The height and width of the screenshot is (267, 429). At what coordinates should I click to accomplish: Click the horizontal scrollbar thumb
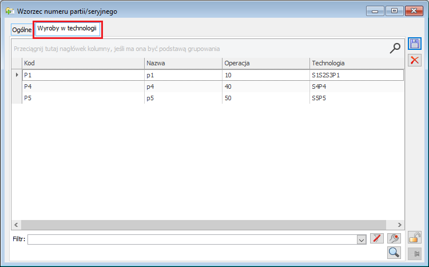204,225
